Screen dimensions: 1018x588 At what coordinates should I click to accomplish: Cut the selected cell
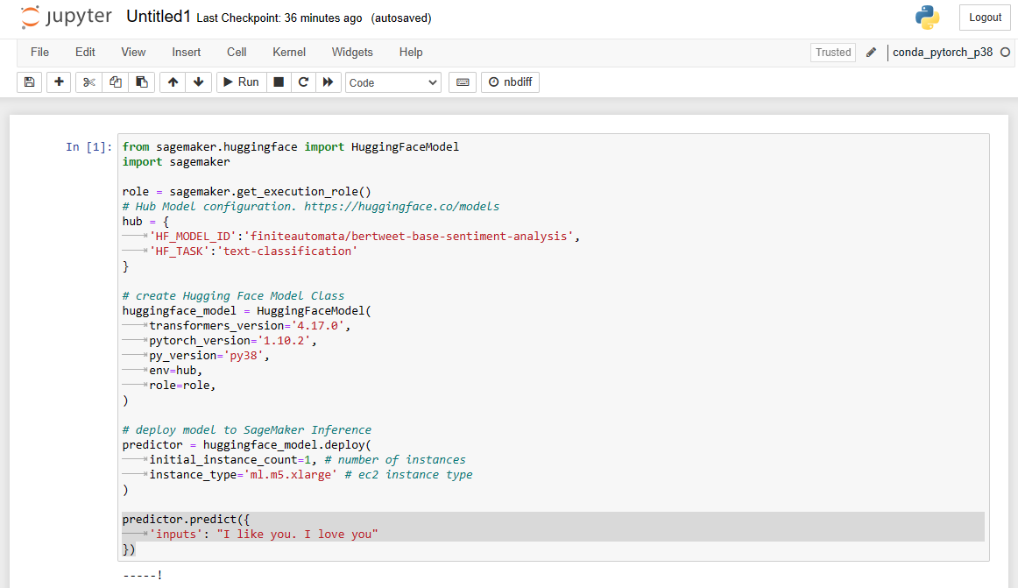[87, 81]
